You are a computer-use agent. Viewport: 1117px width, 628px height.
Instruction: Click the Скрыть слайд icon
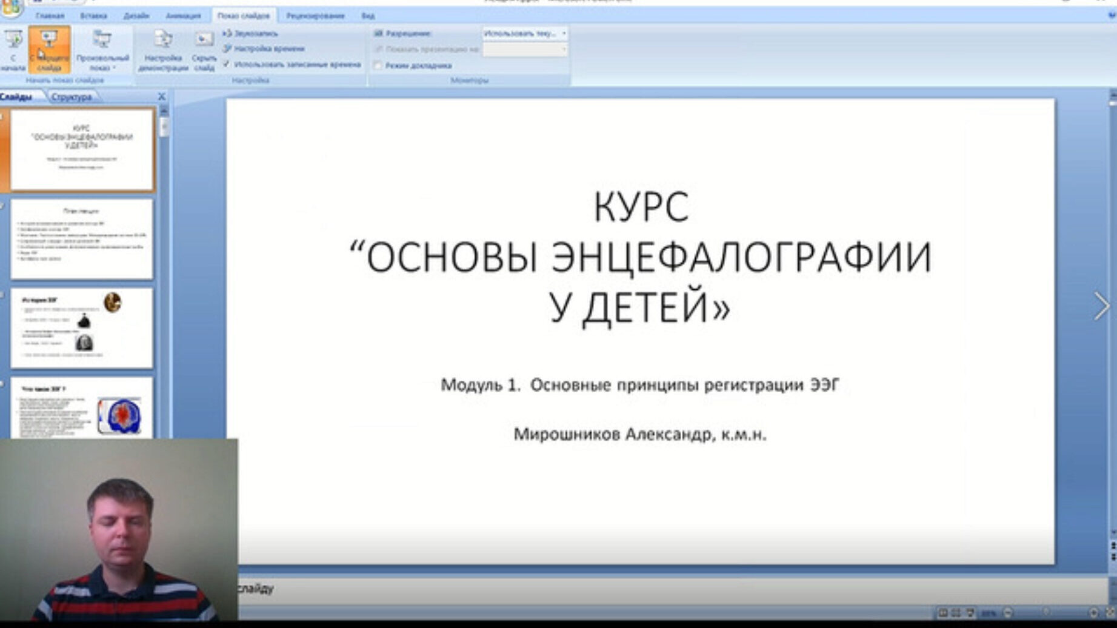pyautogui.click(x=204, y=48)
